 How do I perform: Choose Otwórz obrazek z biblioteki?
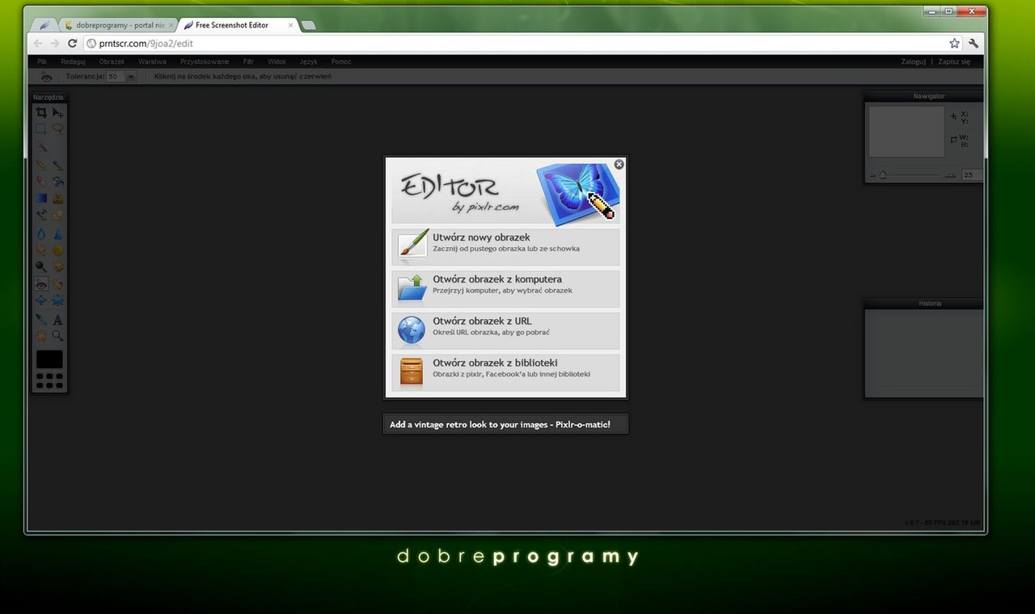click(x=505, y=372)
